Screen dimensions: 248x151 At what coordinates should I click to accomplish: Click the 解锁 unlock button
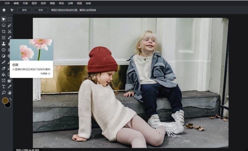click(24, 10)
